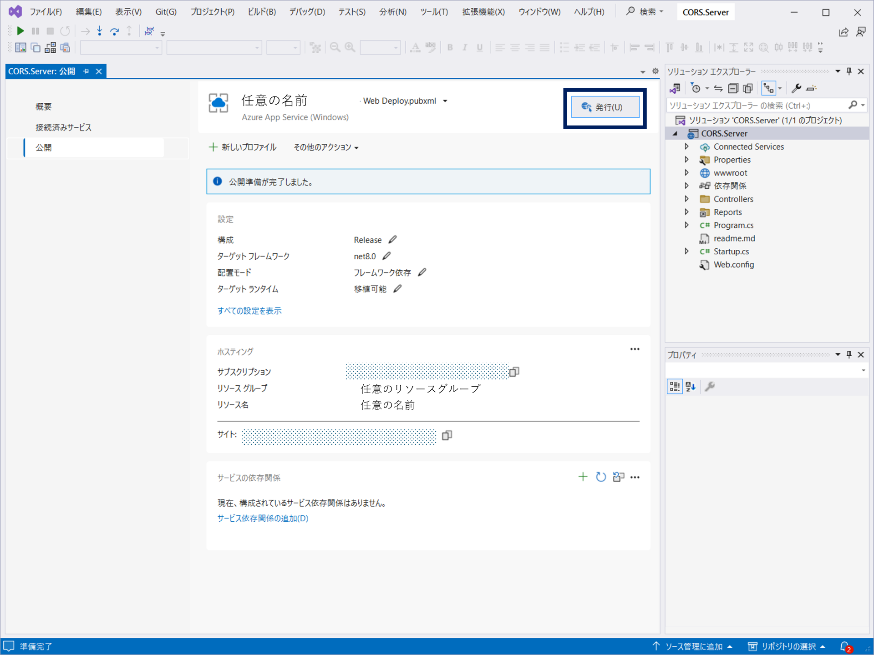Click the Publish (発行) button
This screenshot has height=655, width=874.
click(605, 107)
